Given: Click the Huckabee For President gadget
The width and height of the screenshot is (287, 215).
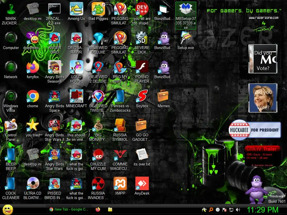Looking at the screenshot, I should pos(255,130).
